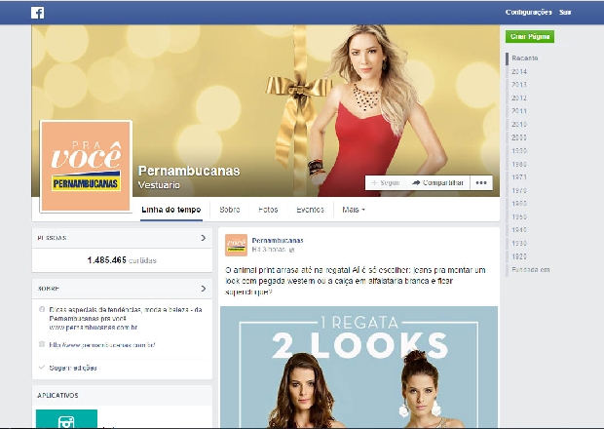Viewport: 604px width, 429px height.
Task: Click the checkmark icon beside Sugerir edições
Action: [42, 368]
